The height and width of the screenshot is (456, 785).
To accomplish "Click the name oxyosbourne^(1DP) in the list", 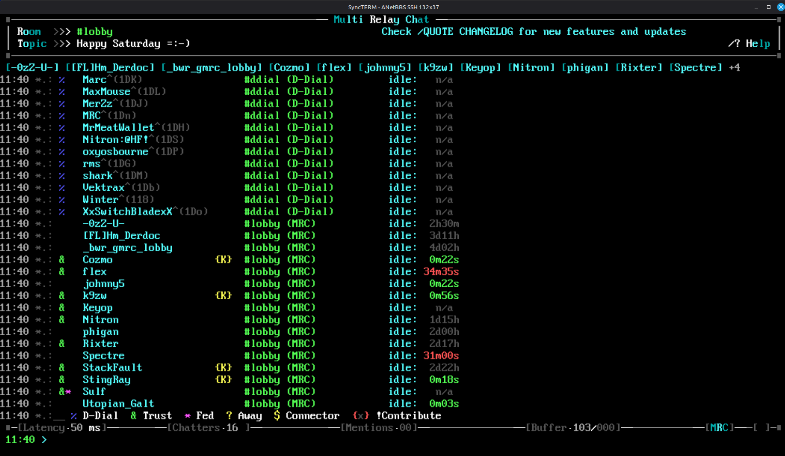I will pos(133,152).
